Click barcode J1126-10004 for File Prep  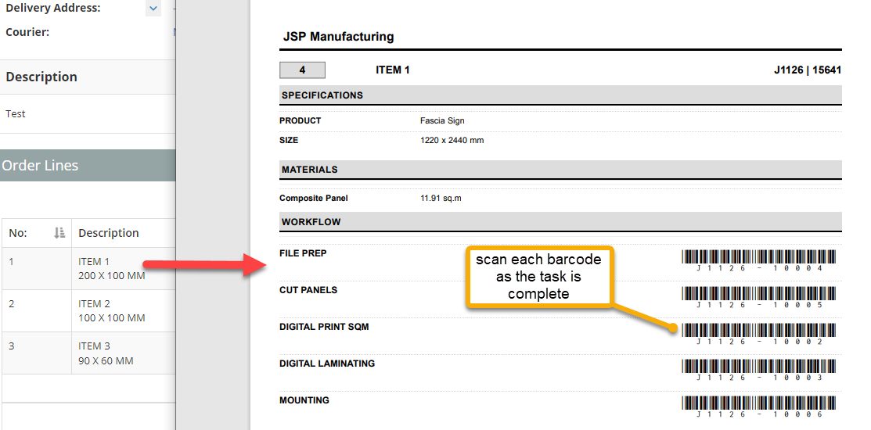point(759,261)
